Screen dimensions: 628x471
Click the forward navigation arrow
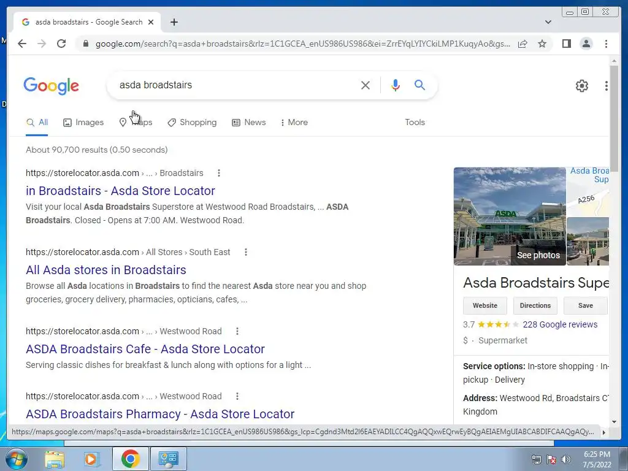click(x=42, y=44)
